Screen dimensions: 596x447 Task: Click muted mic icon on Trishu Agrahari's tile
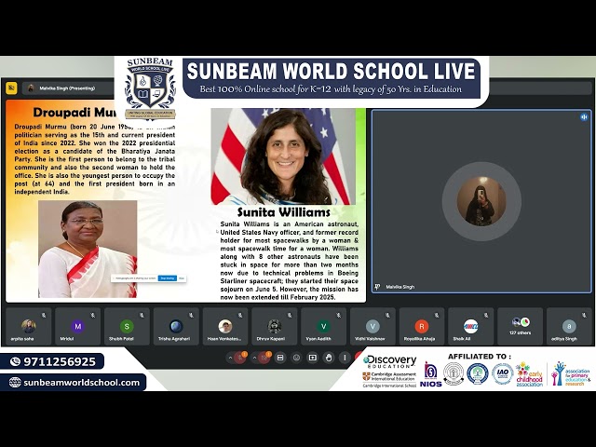(191, 315)
